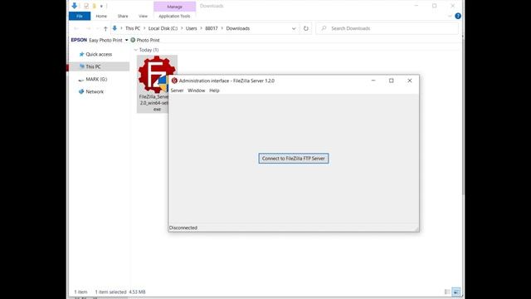This screenshot has height=299, width=531.
Task: Click the EPSON logo in toolbar
Action: [x=79, y=40]
